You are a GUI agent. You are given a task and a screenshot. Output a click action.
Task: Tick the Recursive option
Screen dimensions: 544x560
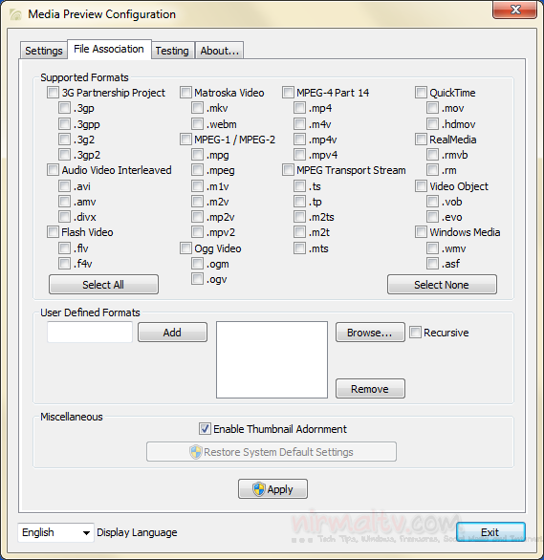click(415, 333)
